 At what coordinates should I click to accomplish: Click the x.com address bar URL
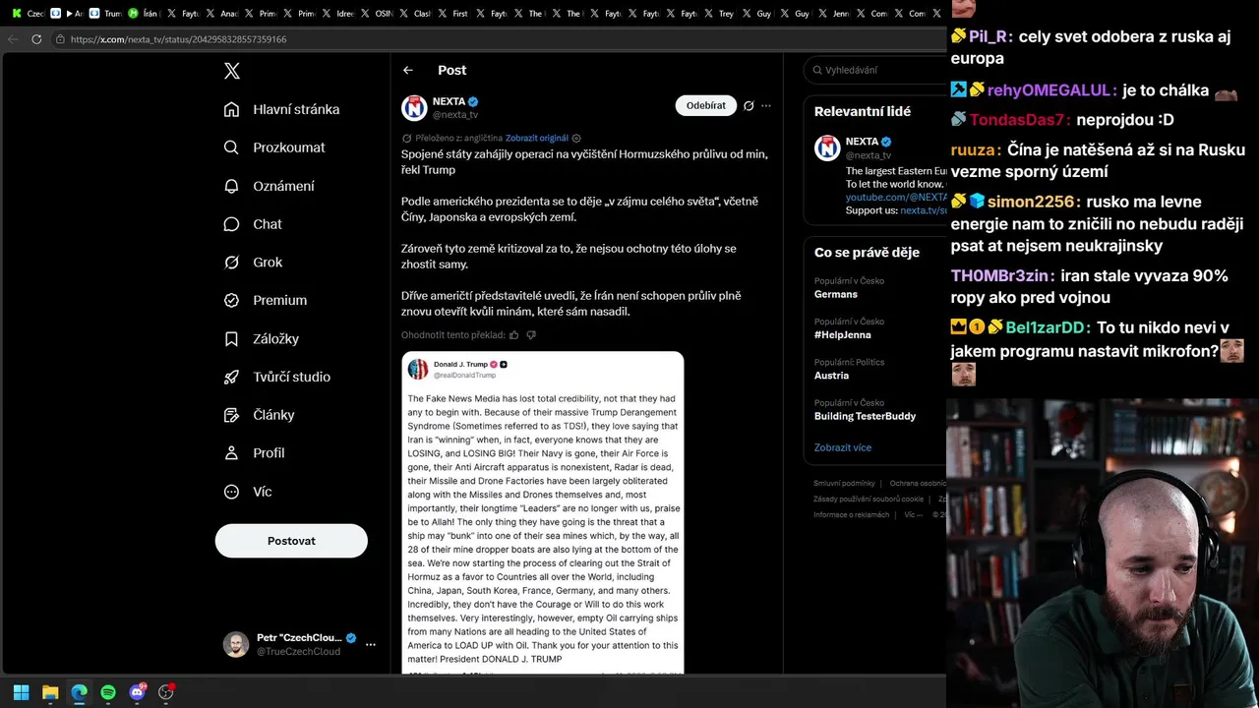click(178, 39)
